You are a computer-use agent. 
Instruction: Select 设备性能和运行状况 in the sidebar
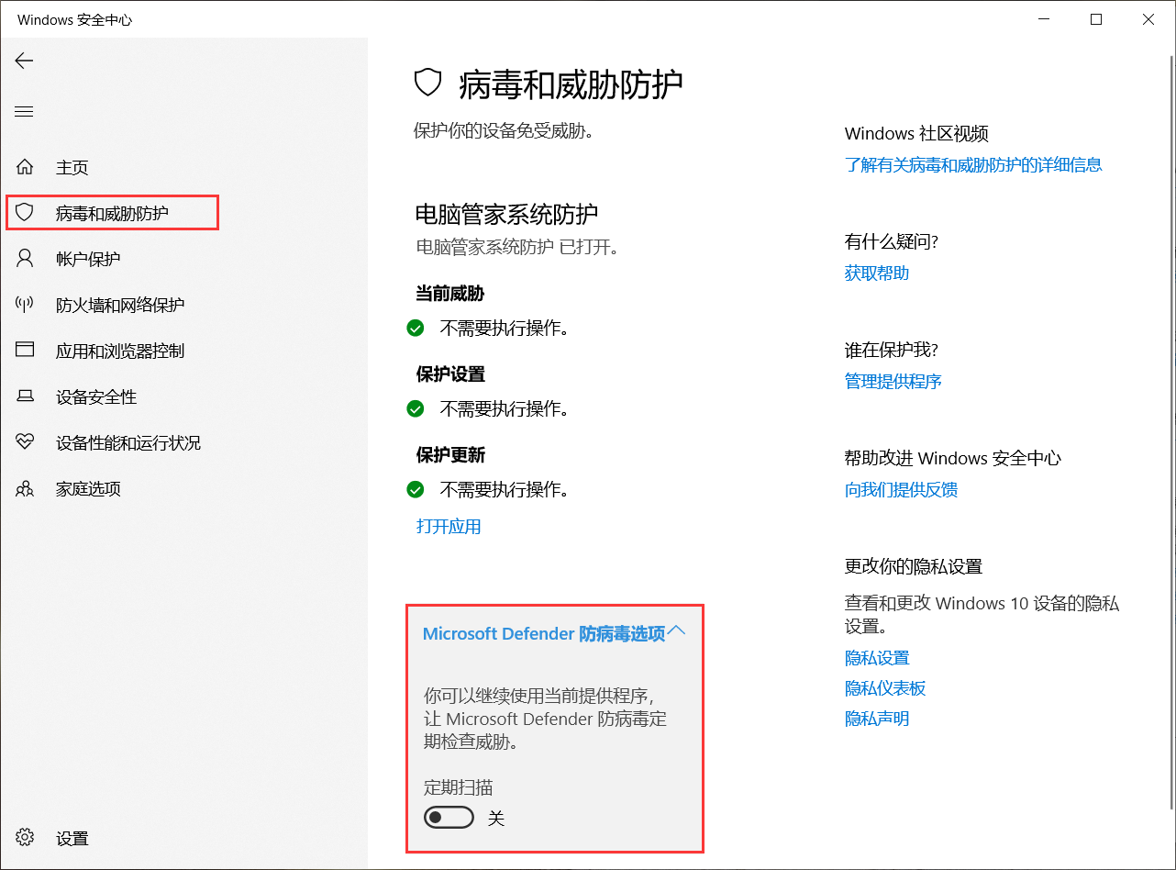click(128, 442)
